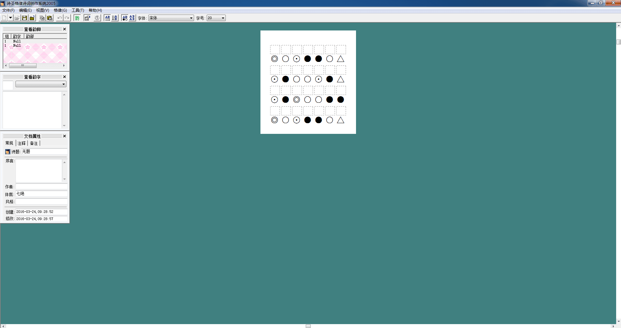This screenshot has height=328, width=621.
Task: Click main vertical scrollbar down arrow
Action: click(618, 321)
